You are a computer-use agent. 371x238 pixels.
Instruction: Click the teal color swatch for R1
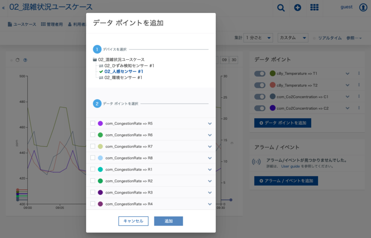pos(100,169)
